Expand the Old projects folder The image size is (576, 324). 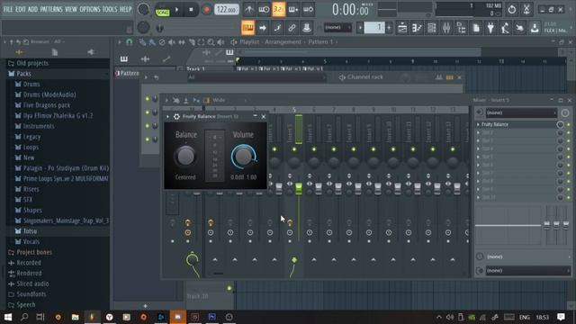click(32, 63)
